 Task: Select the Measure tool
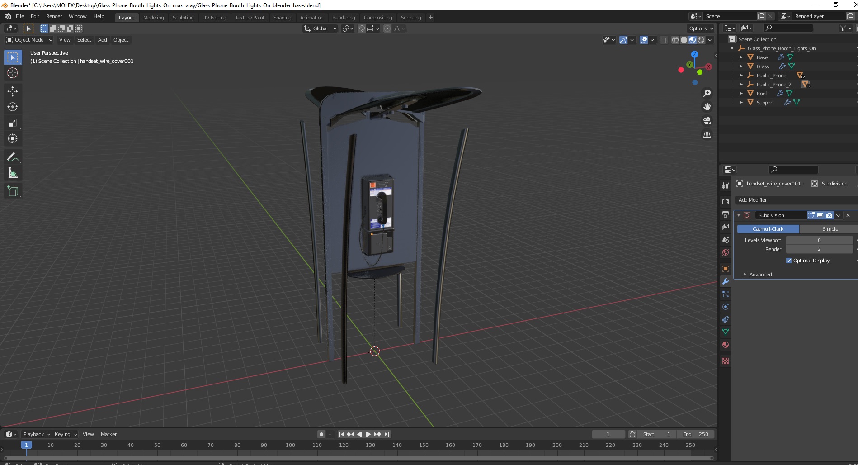(x=13, y=173)
